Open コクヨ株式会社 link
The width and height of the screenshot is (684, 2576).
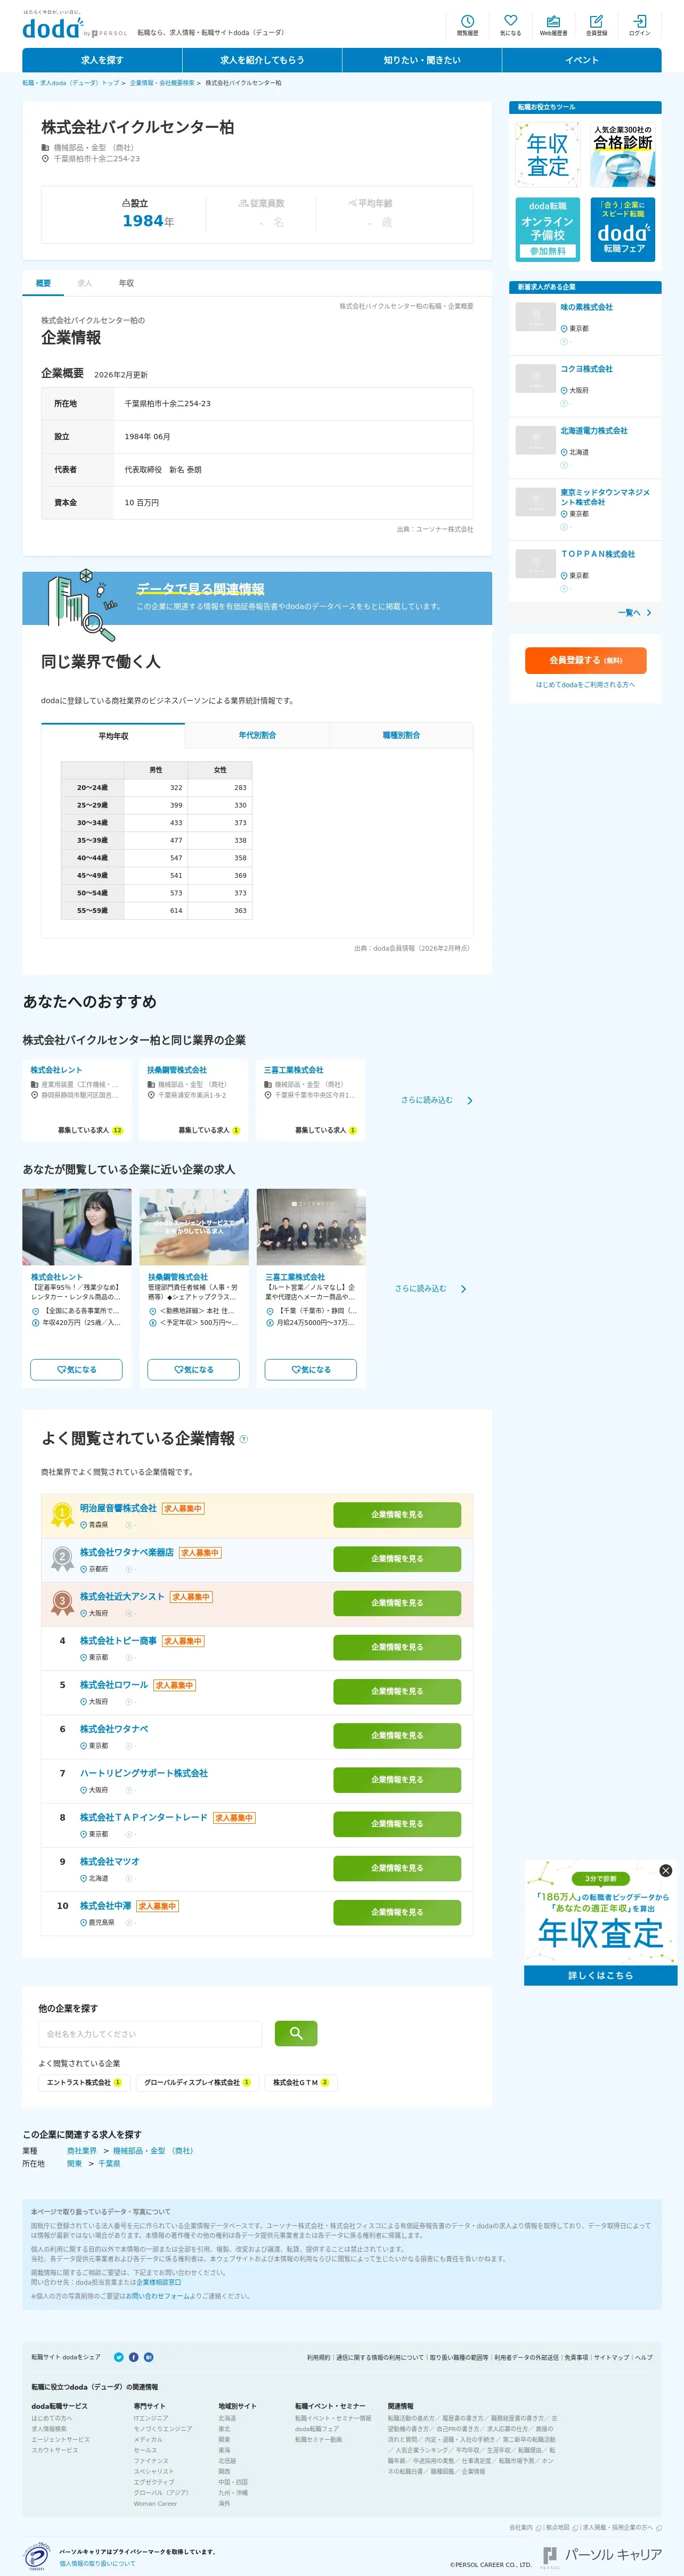coord(586,369)
